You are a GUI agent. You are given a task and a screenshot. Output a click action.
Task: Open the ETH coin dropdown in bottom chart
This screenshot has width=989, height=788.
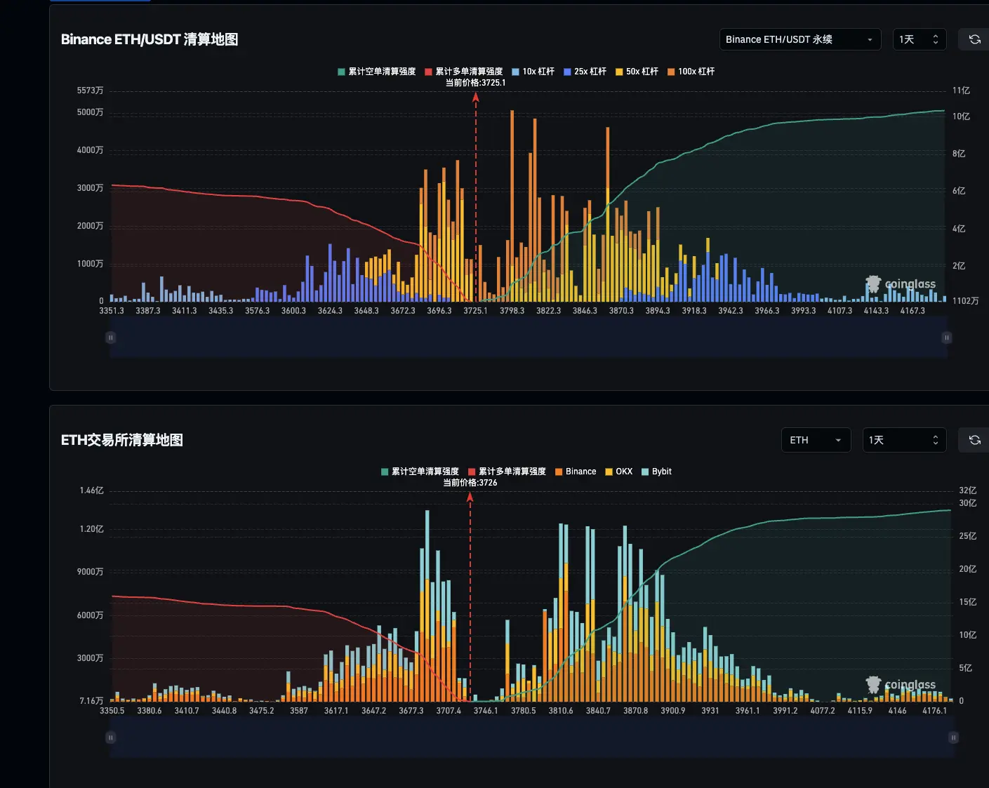(x=816, y=440)
